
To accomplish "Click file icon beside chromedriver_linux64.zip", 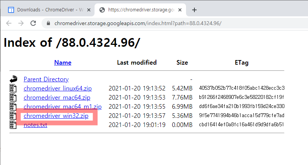I will [13, 88].
